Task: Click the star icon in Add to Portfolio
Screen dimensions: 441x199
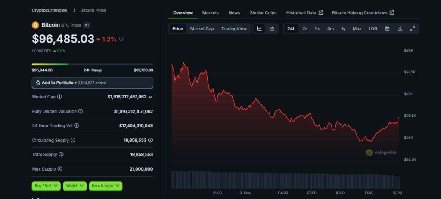Action: click(x=38, y=83)
